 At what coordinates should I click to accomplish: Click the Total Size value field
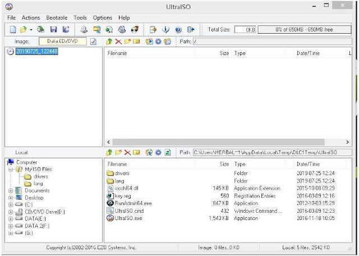coord(245,30)
